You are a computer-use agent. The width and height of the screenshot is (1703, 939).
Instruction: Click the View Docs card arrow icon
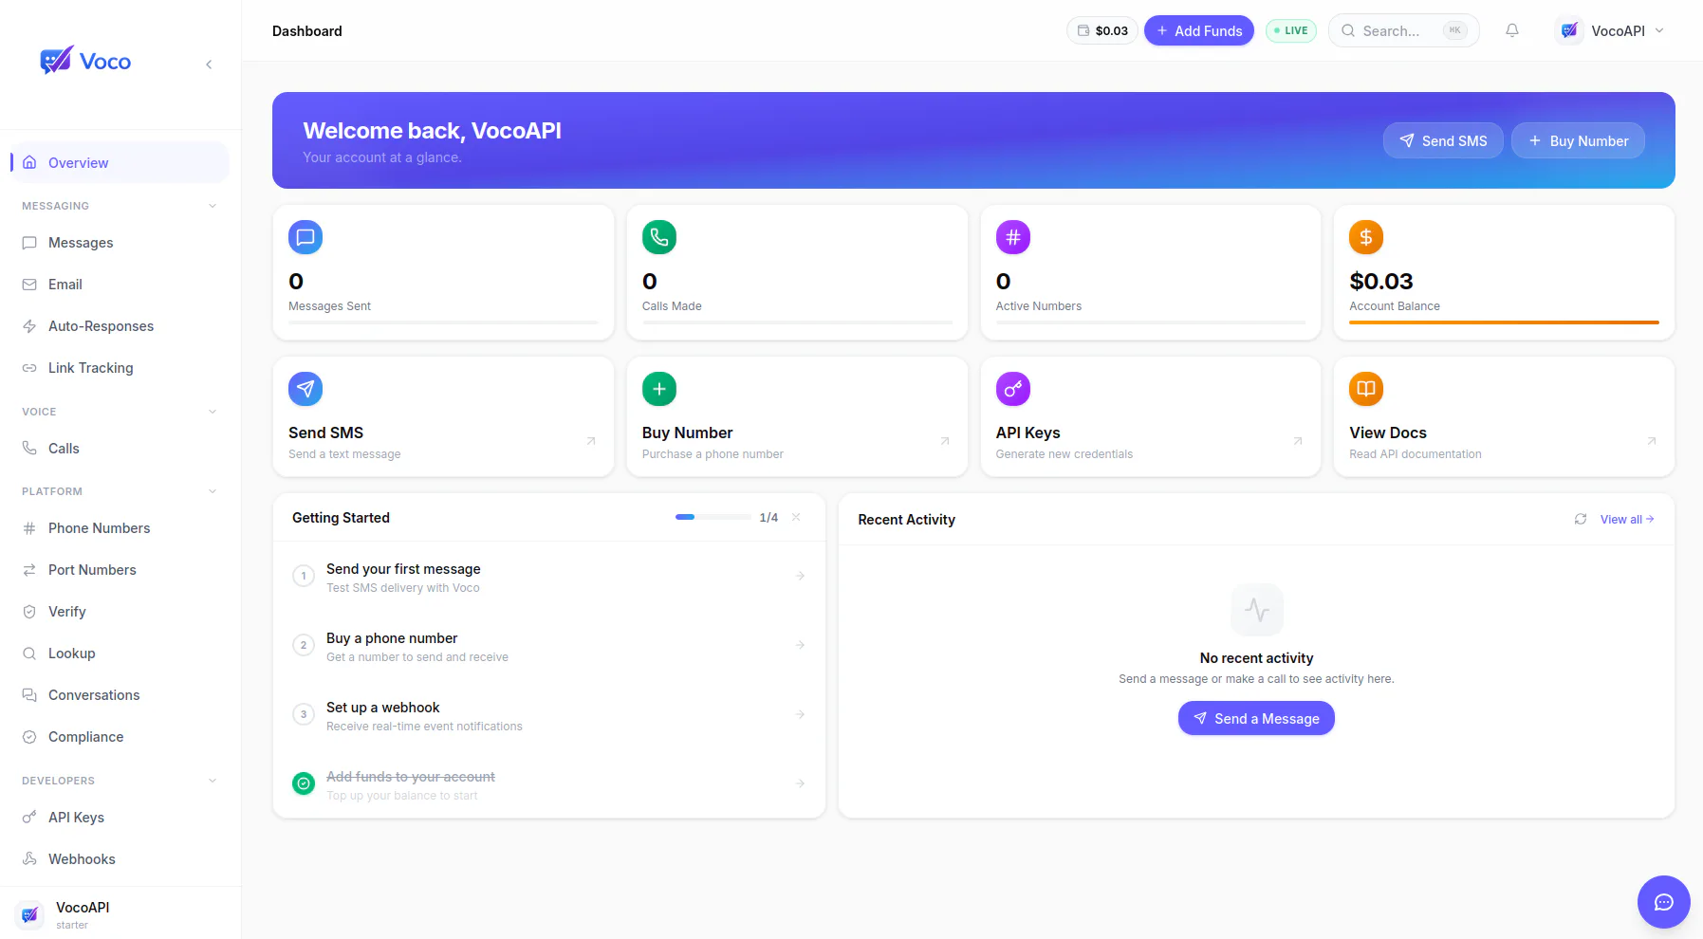pos(1652,441)
